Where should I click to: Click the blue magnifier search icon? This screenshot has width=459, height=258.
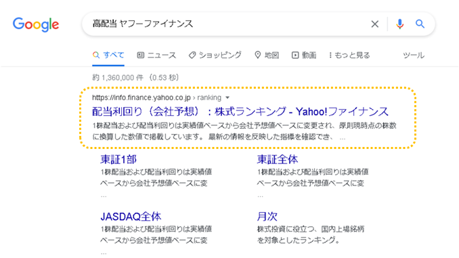(420, 24)
